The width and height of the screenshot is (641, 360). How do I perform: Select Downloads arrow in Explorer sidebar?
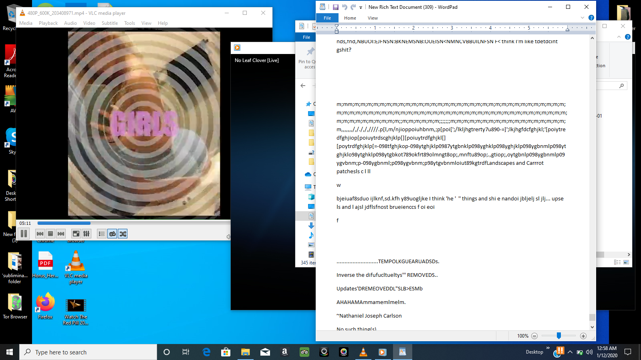[311, 226]
